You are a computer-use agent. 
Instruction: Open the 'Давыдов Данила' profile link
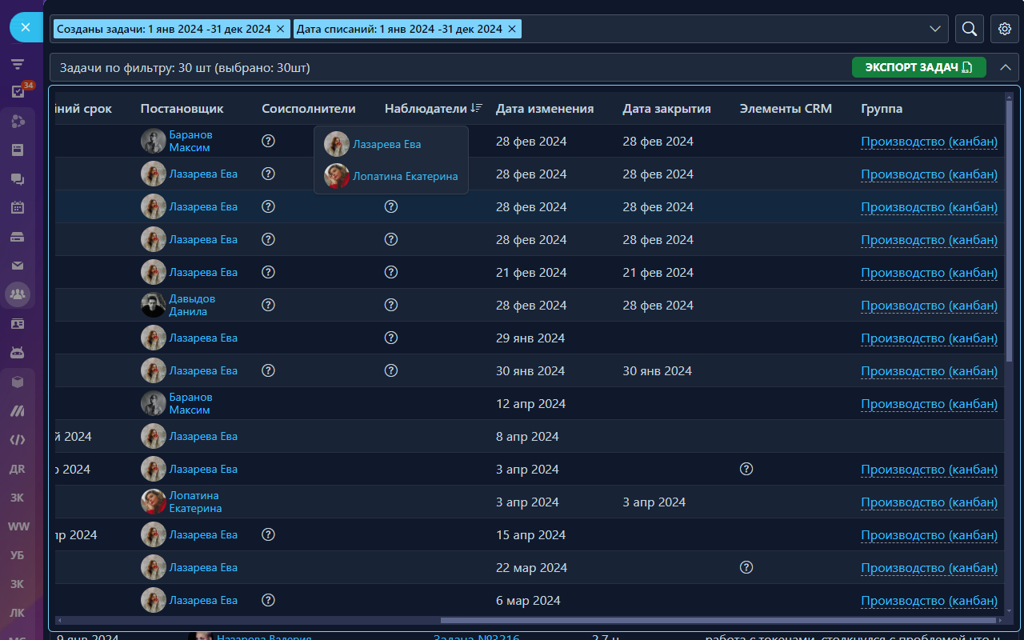tap(192, 306)
